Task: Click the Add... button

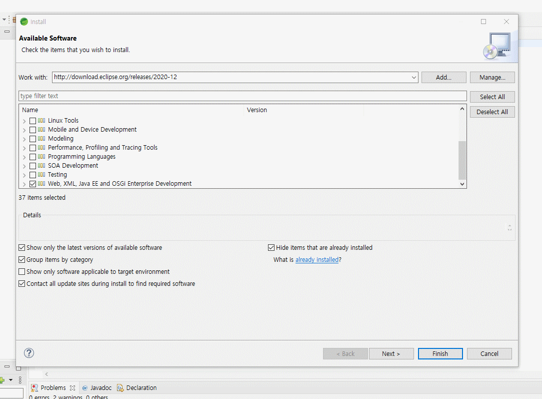Action: 444,77
